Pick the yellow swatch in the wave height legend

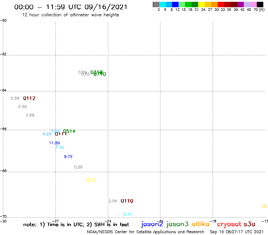[x=201, y=4]
